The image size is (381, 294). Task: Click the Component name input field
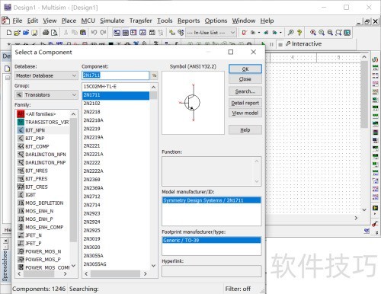[x=116, y=75]
